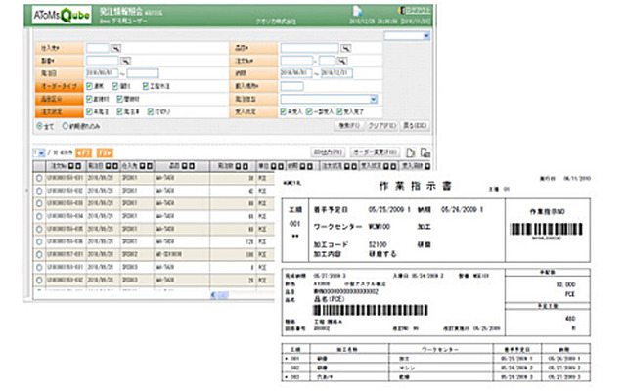The height and width of the screenshot is (391, 626).
Task: Click the 納期 end date field
Action: click(336, 73)
